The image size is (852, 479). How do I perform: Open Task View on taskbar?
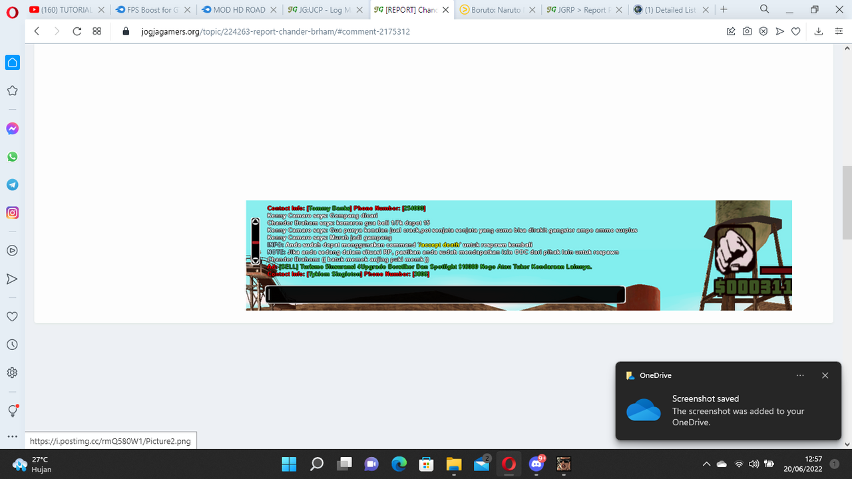(x=344, y=464)
